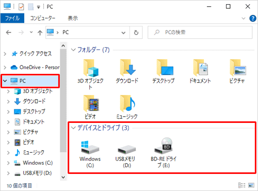Expand クイック アクセス tree node

(5, 54)
